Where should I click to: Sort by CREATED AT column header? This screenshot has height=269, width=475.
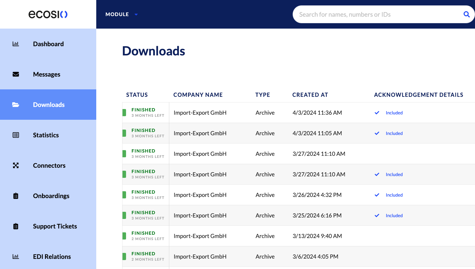pyautogui.click(x=310, y=95)
